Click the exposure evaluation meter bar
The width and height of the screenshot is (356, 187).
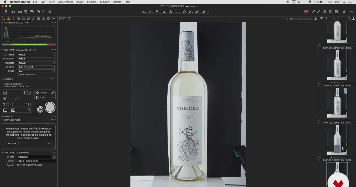(28, 45)
